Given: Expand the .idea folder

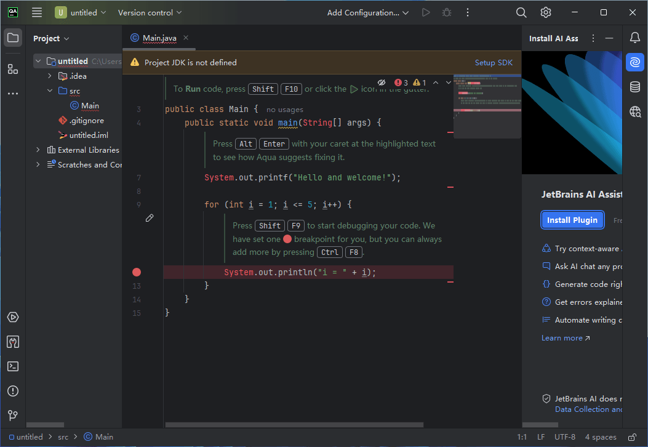Looking at the screenshot, I should [50, 76].
